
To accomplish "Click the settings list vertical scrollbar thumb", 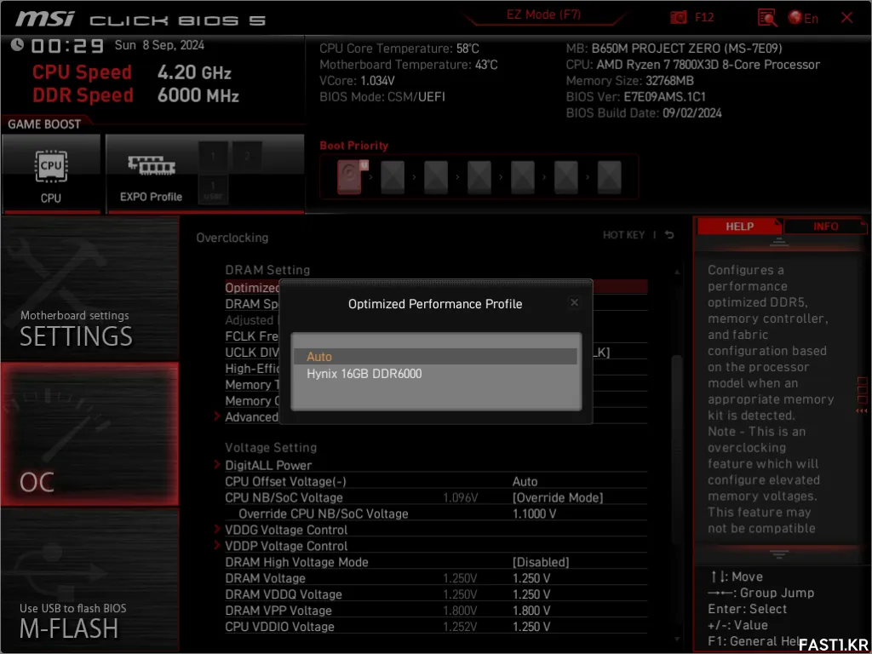I will coord(676,450).
